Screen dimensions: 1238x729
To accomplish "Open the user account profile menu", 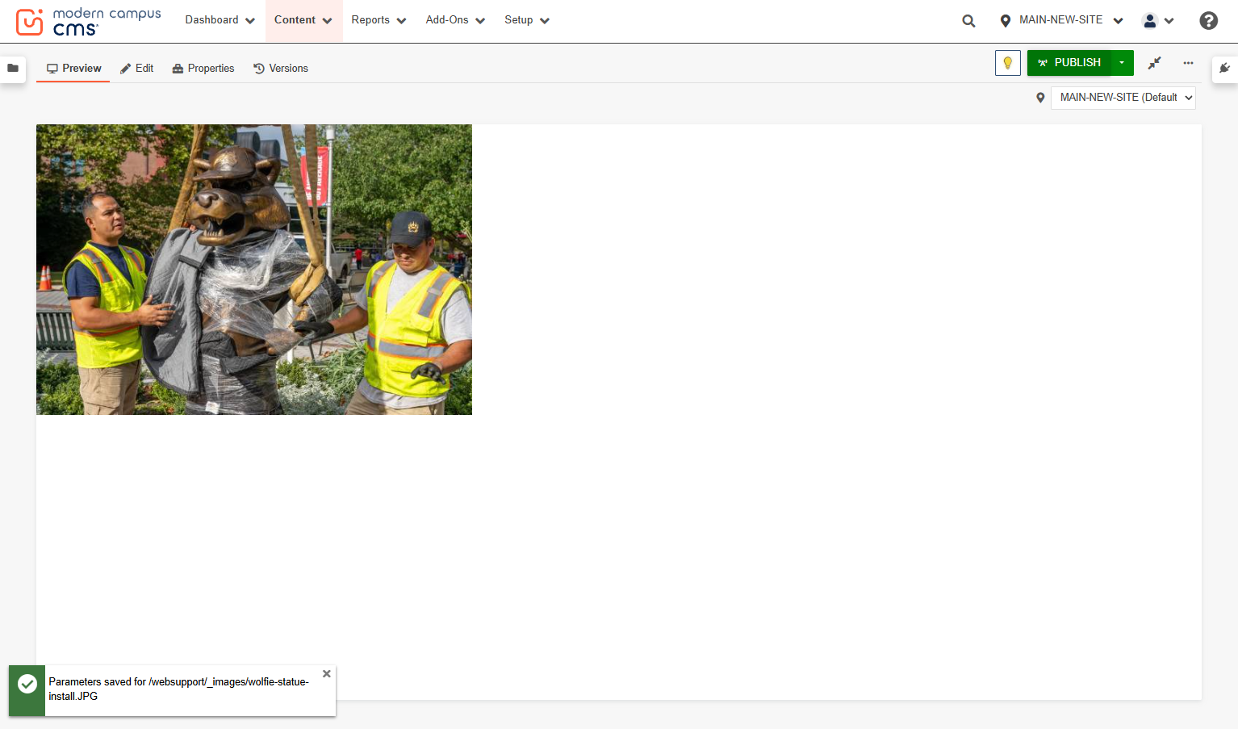I will [1158, 21].
